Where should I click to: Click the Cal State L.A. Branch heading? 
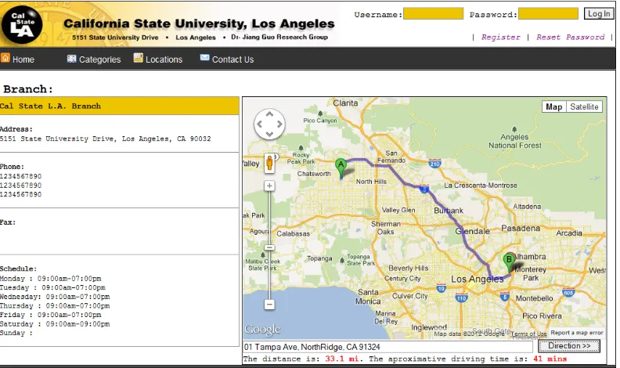50,106
